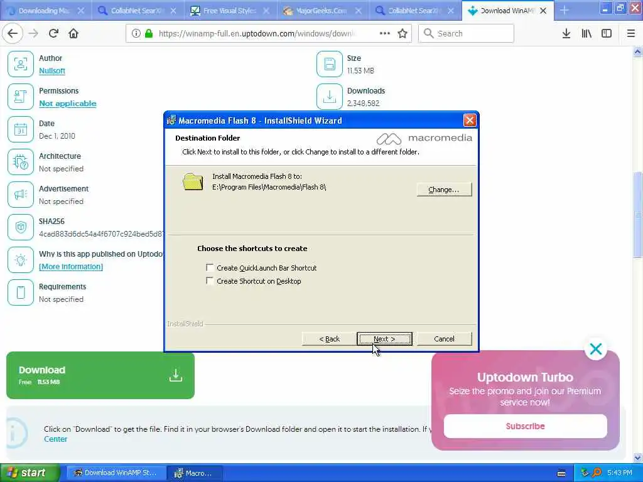Viewport: 643px width, 482px height.
Task: Click the Author profile icon
Action: point(21,64)
